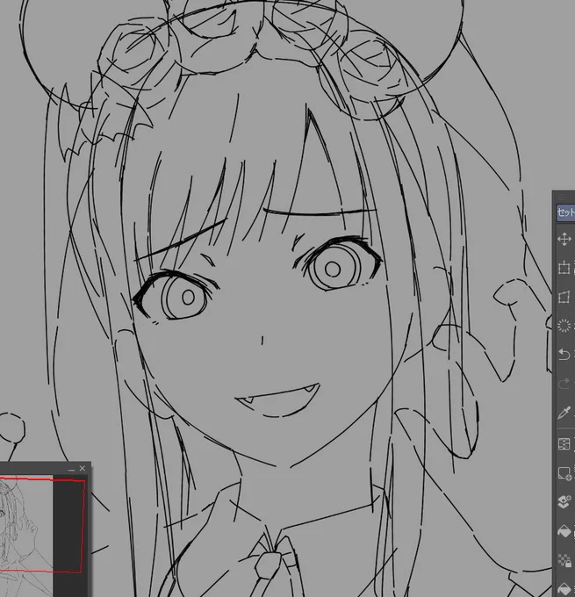Select the four-arrow move icon

[x=564, y=239]
